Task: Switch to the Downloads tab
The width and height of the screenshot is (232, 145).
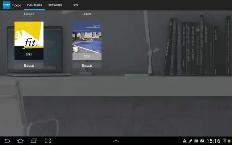Action: [55, 5]
